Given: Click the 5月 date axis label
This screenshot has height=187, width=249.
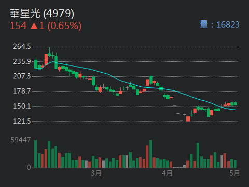Looking at the screenshot, I should [234, 173].
